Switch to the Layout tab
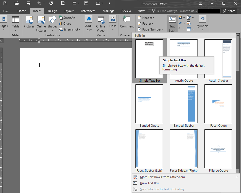 (x=69, y=11)
